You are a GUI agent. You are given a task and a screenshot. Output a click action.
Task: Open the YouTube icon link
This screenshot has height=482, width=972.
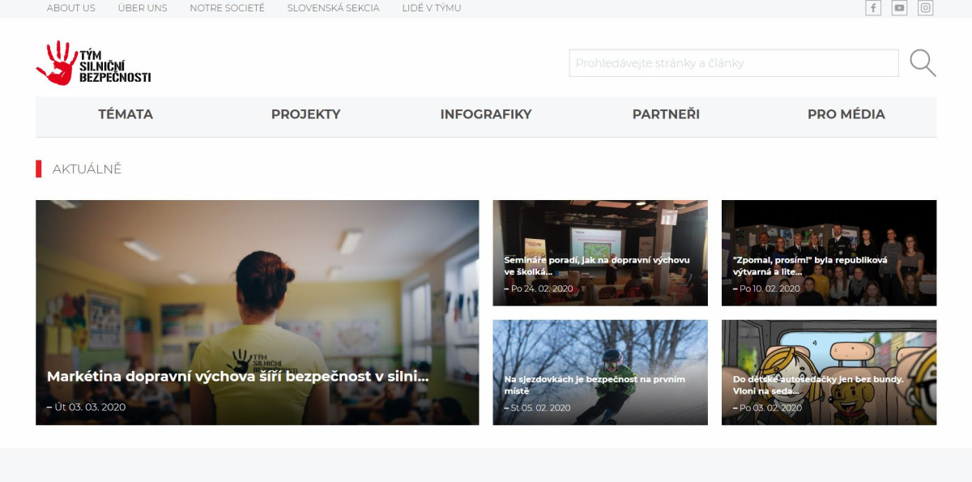click(x=899, y=8)
